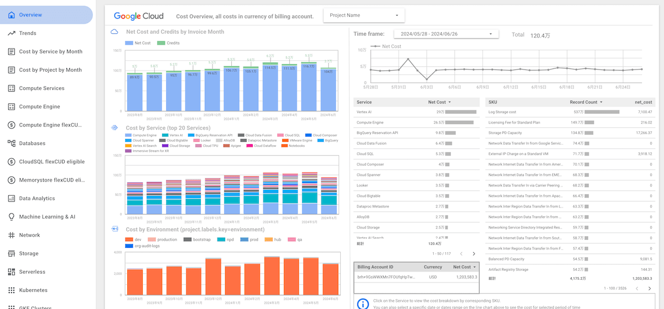Click the Kubernetes grid icon
Image resolution: width=664 pixels, height=309 pixels.
(x=11, y=290)
